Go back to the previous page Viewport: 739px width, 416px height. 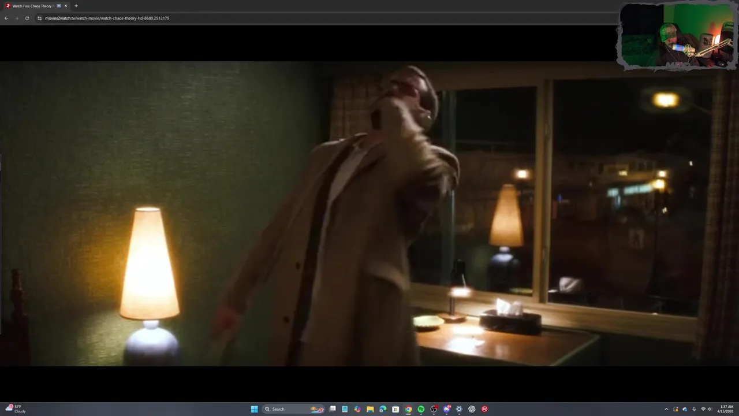[x=6, y=18]
